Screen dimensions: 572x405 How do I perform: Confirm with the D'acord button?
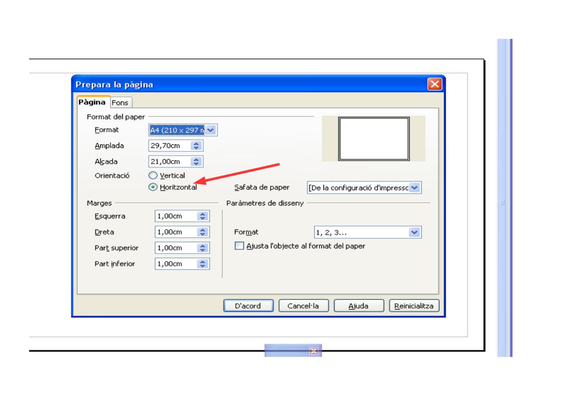point(248,306)
